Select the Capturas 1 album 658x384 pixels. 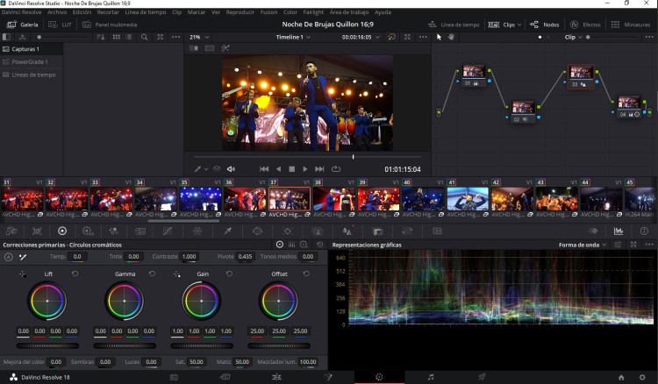[32, 49]
